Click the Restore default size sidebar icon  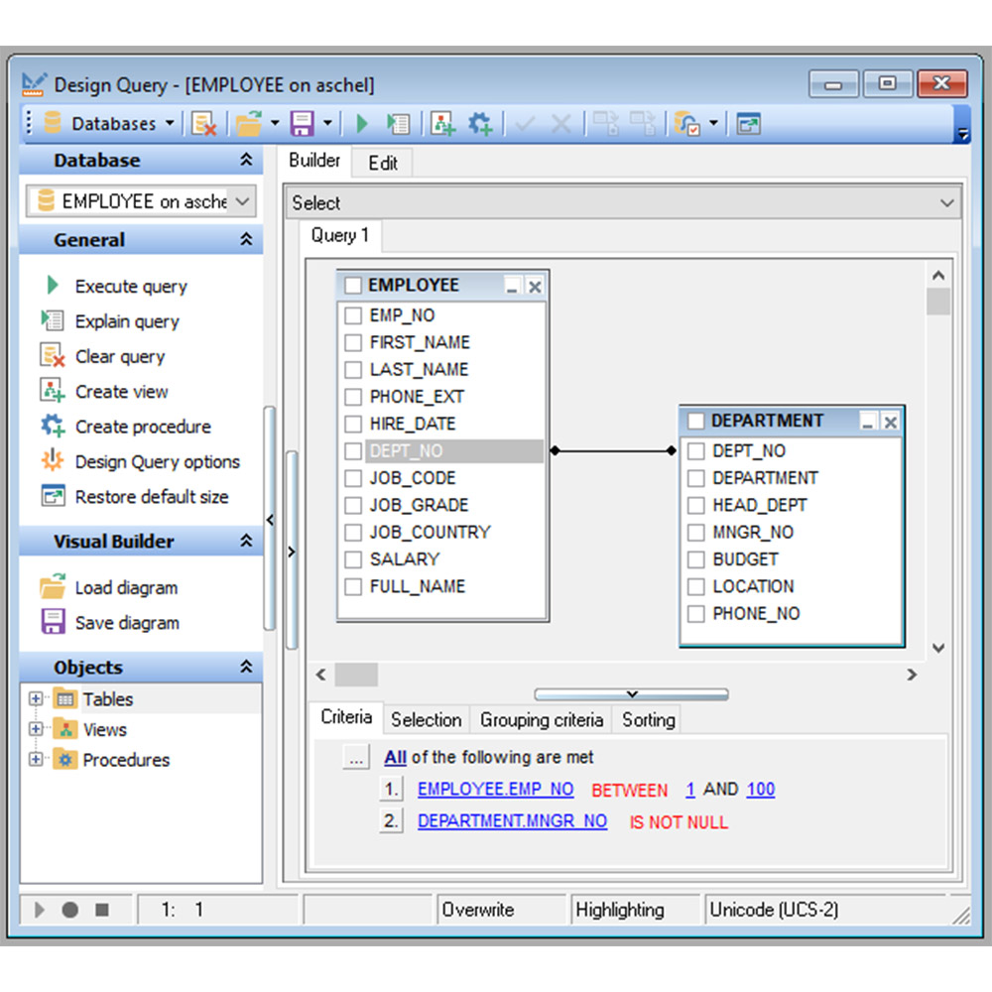(53, 495)
